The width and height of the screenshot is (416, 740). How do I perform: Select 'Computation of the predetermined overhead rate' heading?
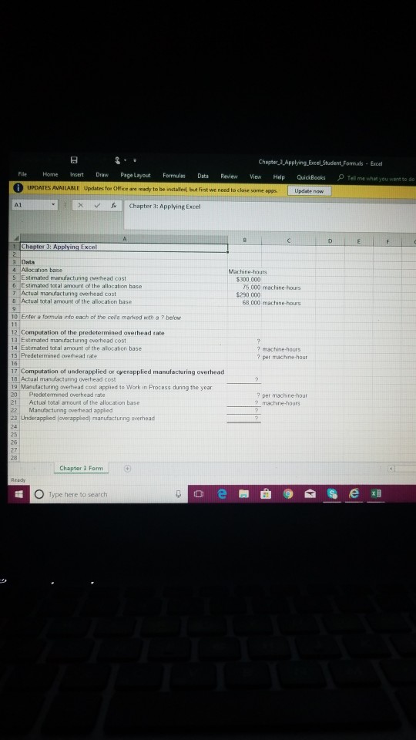pos(123,333)
